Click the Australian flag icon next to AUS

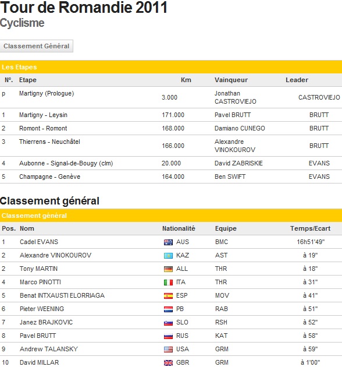[x=168, y=242]
